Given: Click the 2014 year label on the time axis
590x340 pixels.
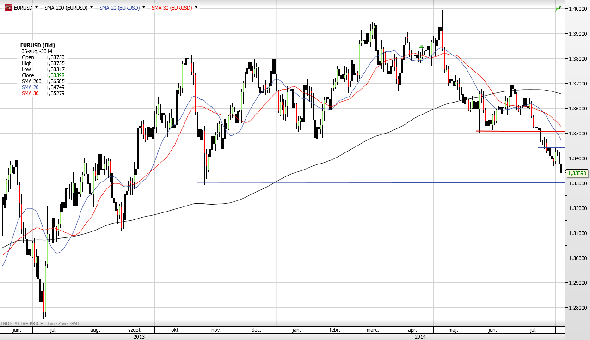Looking at the screenshot, I should coord(420,337).
